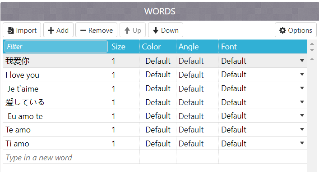
Task: Select the word Te amo
Action: (18, 130)
